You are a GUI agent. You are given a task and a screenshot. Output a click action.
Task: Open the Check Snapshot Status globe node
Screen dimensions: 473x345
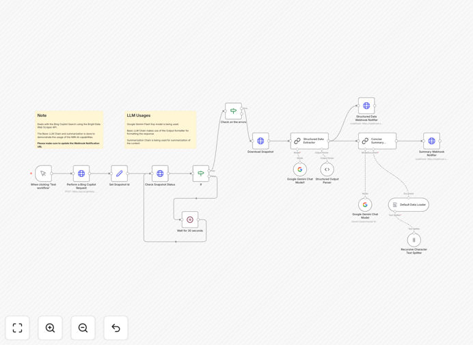click(160, 174)
